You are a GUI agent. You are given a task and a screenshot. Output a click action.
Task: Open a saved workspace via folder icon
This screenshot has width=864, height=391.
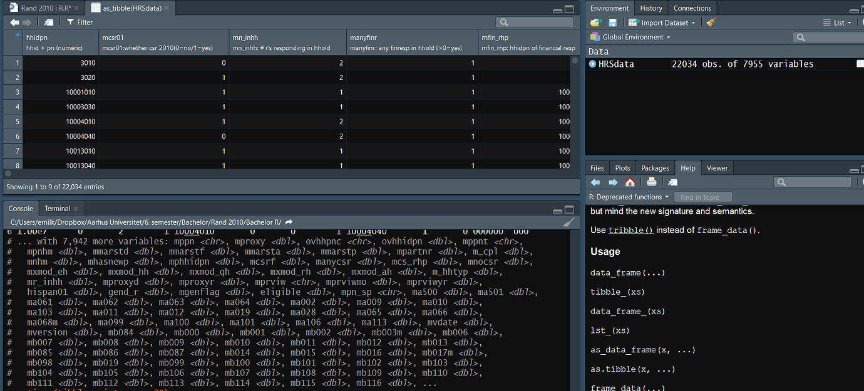point(596,22)
